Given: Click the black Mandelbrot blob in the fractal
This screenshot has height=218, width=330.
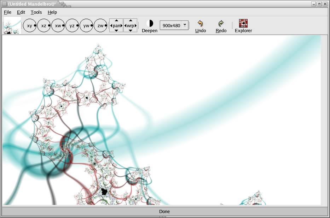Looking at the screenshot, I should [104, 192].
